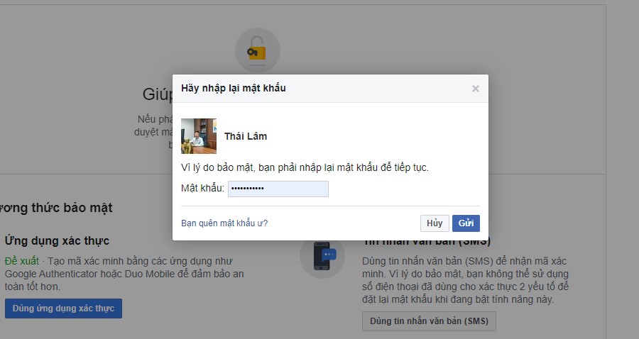The image size is (639, 339).
Task: Click 'Dùng tin nhắn văn bản (SMS)' button
Action: tap(429, 321)
